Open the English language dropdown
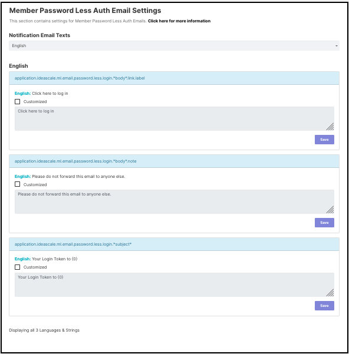349x354 pixels. point(174,46)
